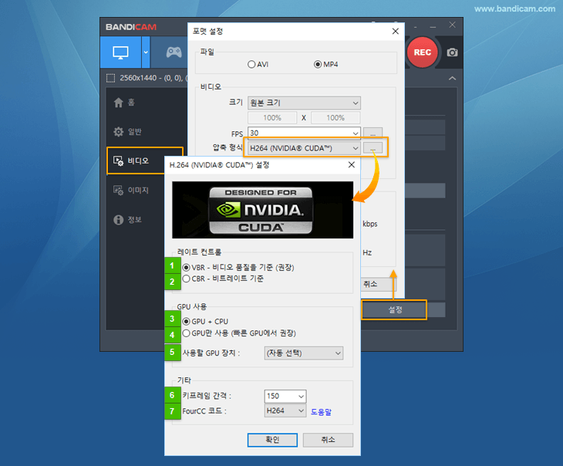The image size is (563, 466).
Task: Confirm with the 확인 button
Action: tap(272, 440)
